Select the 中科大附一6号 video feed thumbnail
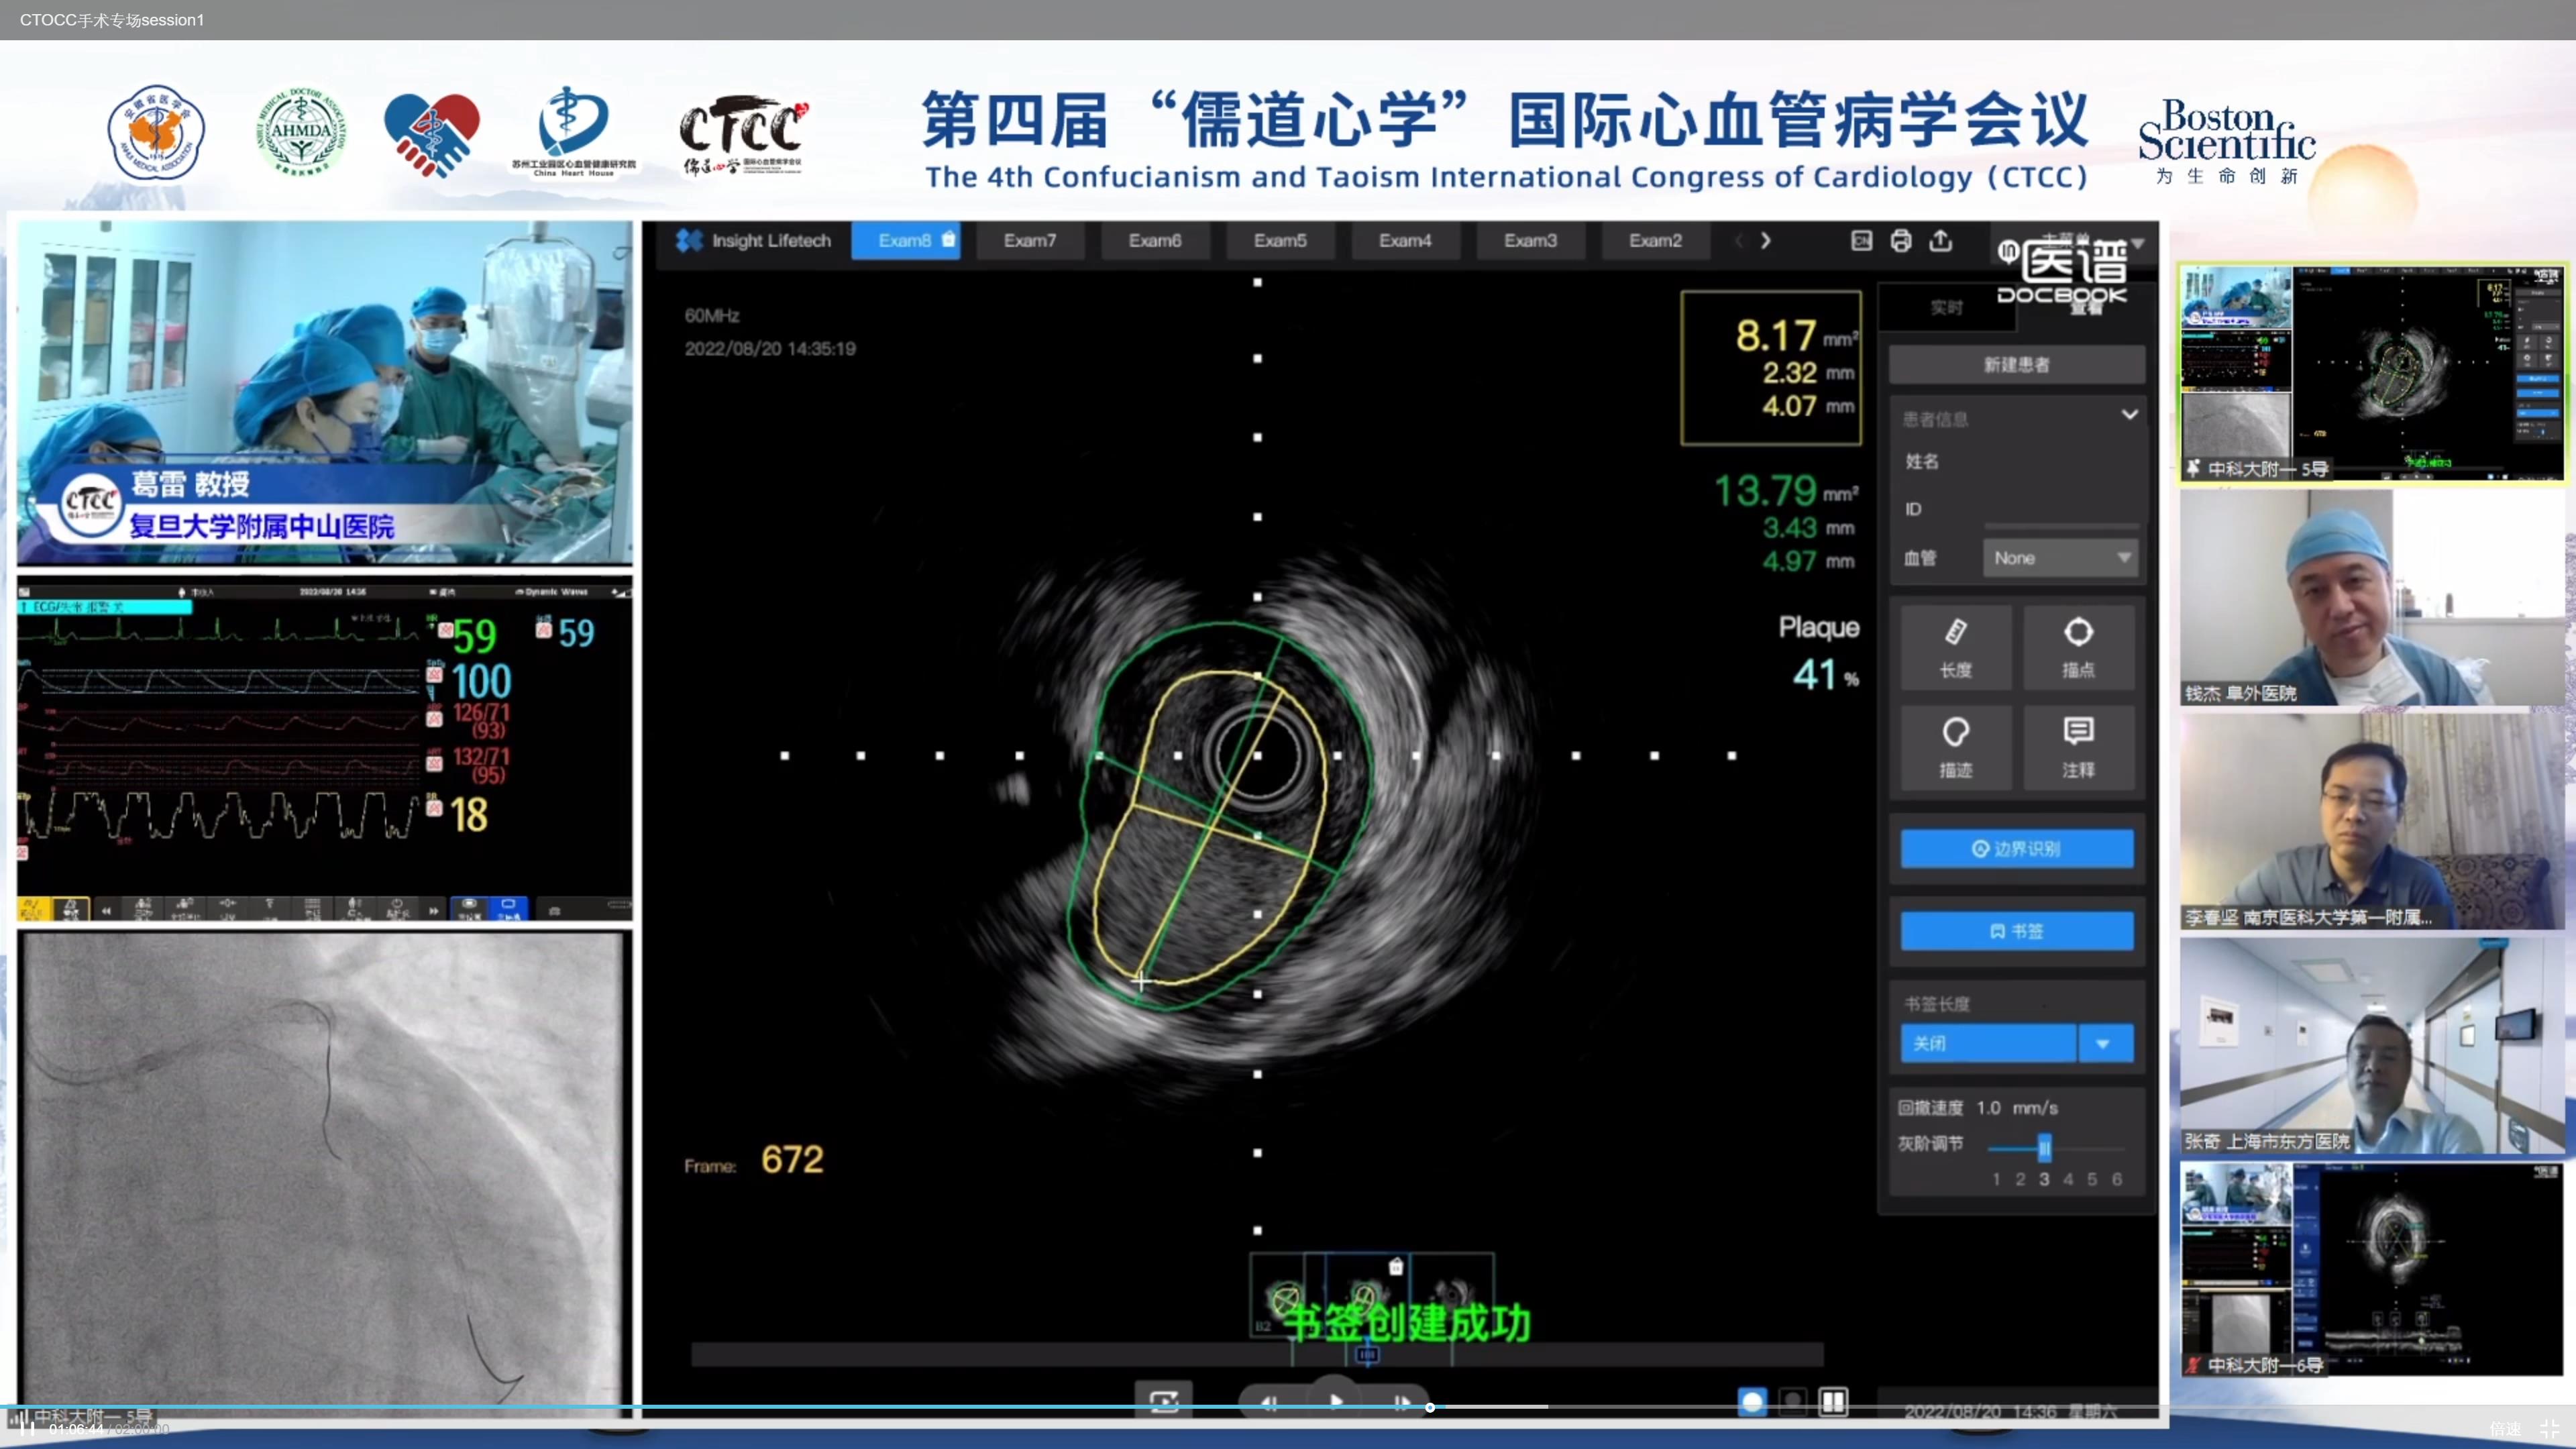Viewport: 2576px width, 1449px height. click(2372, 1269)
